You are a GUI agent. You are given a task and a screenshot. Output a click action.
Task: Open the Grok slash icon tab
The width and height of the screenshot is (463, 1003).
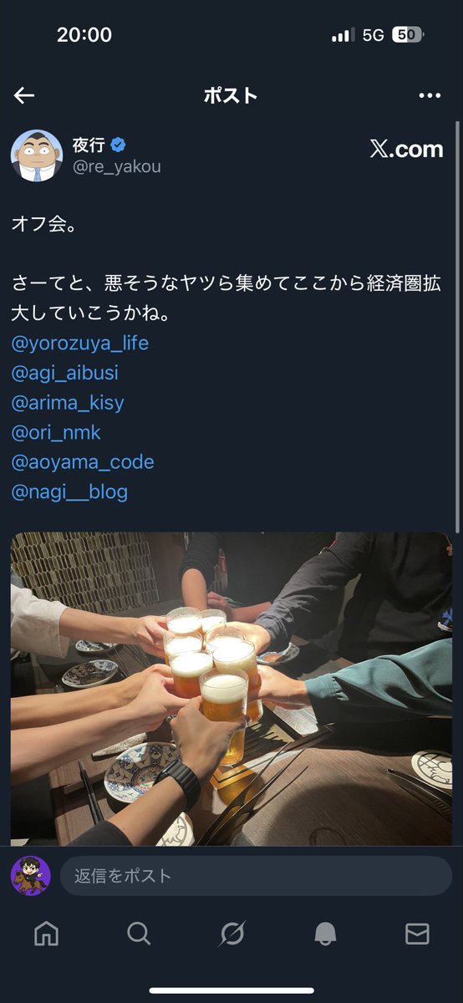231,934
